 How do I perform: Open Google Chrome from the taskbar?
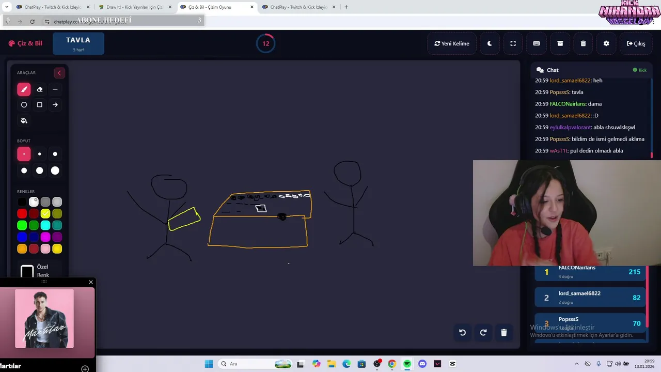click(x=392, y=364)
